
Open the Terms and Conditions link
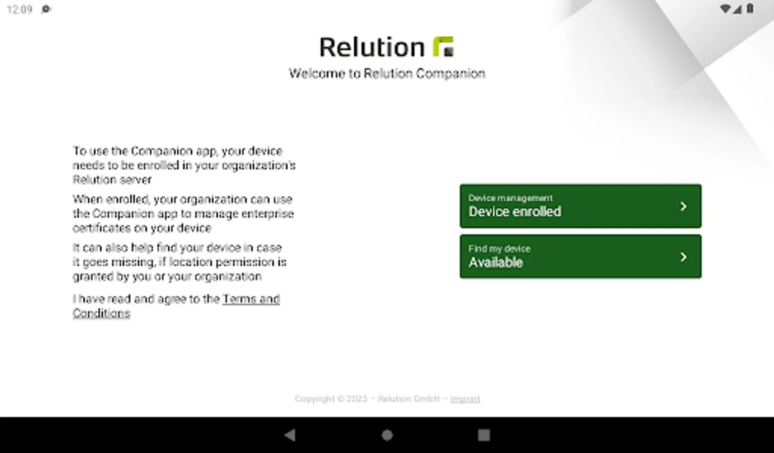[x=176, y=306]
